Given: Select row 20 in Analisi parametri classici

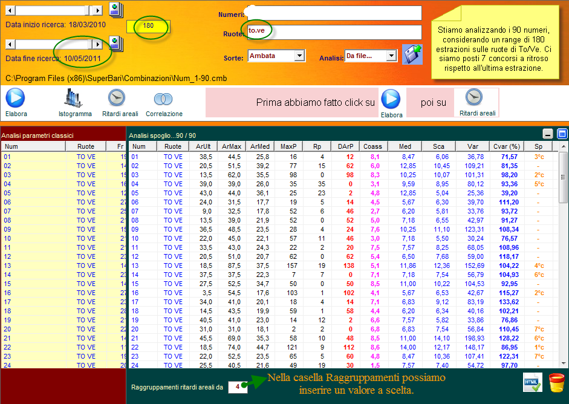Looking at the screenshot, I should click(x=63, y=329).
